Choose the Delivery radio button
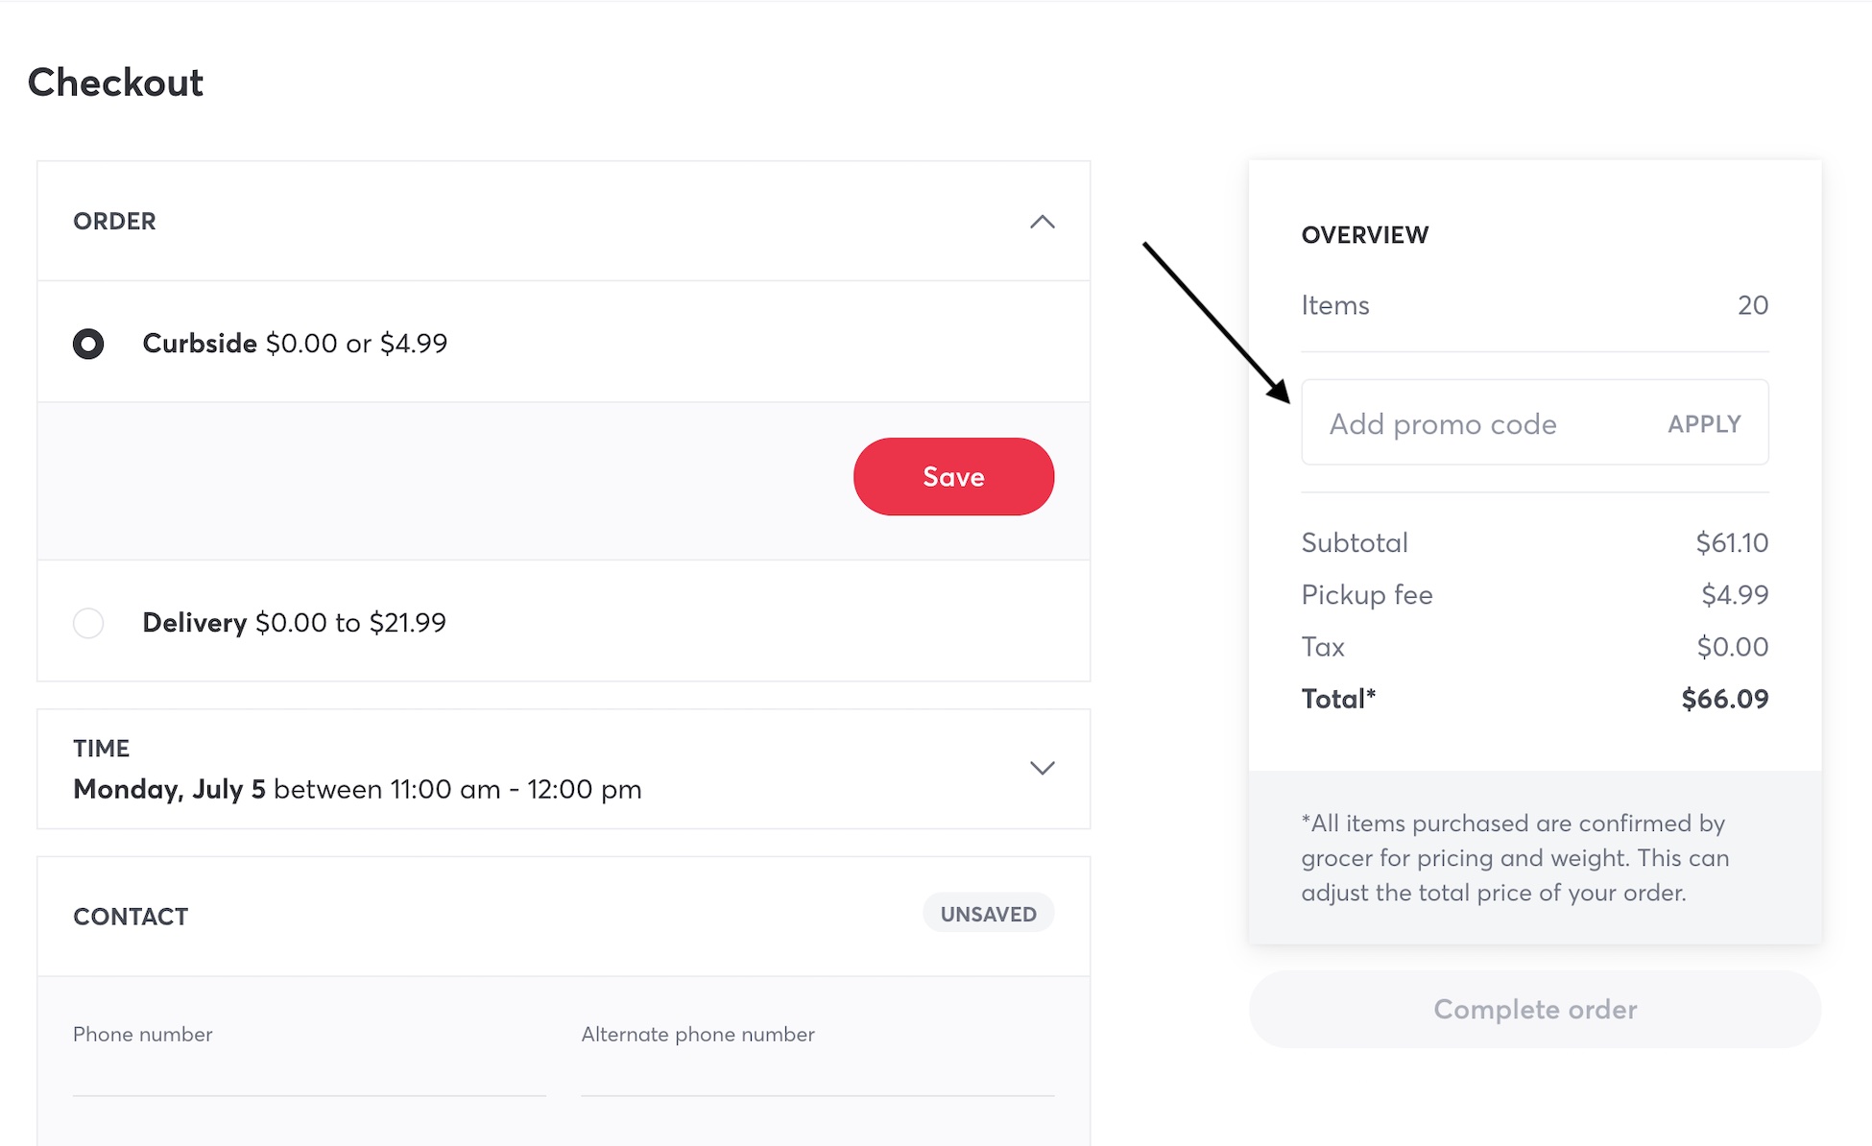This screenshot has height=1146, width=1872. click(x=88, y=623)
